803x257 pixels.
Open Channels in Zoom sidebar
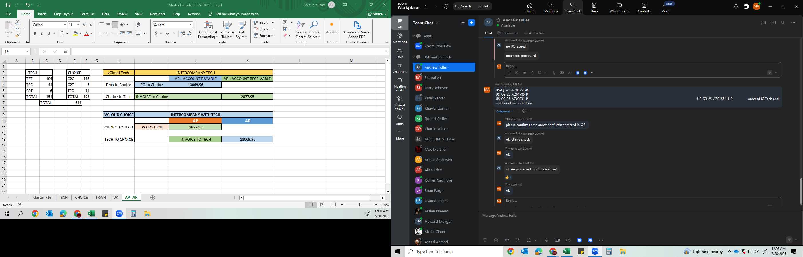[x=400, y=68]
